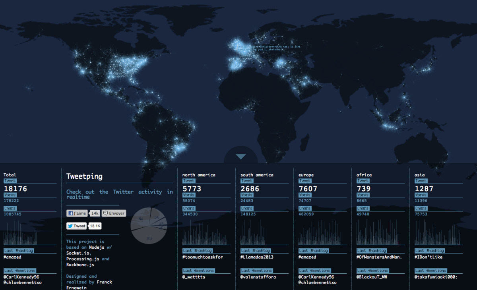Toggle the Chars badge under asia

click(x=421, y=208)
